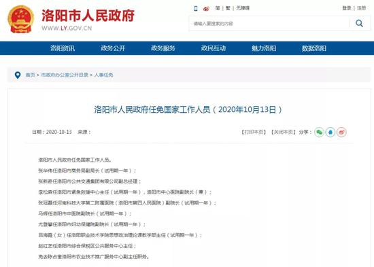Open the 洛阳资讯 navigation menu
Viewport: 374px width, 267px height.
tap(63, 48)
